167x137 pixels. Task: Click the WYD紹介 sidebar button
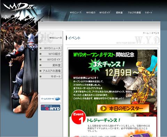(51, 54)
